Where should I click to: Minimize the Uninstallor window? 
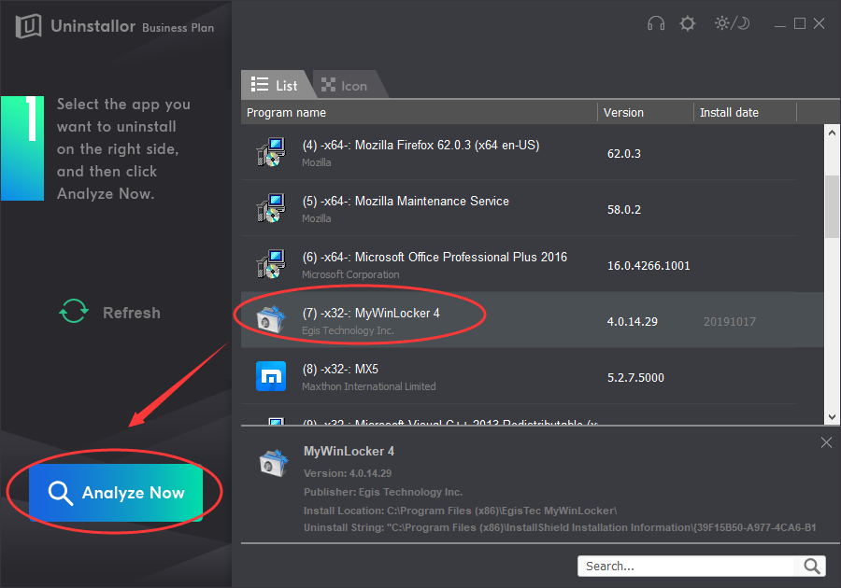pyautogui.click(x=780, y=24)
